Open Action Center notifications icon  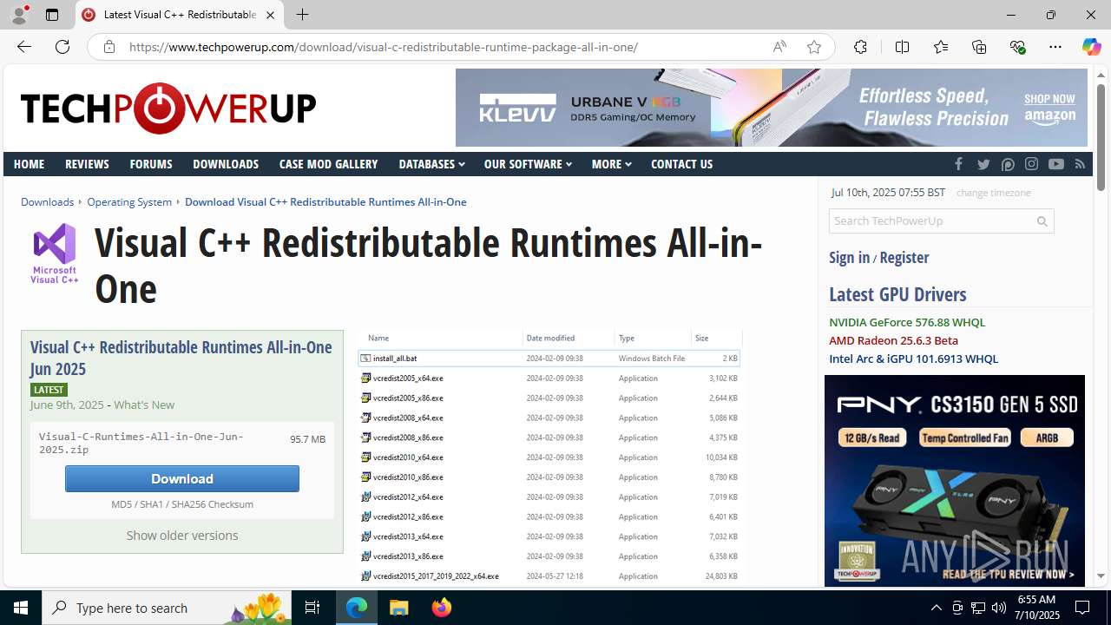tap(1083, 608)
